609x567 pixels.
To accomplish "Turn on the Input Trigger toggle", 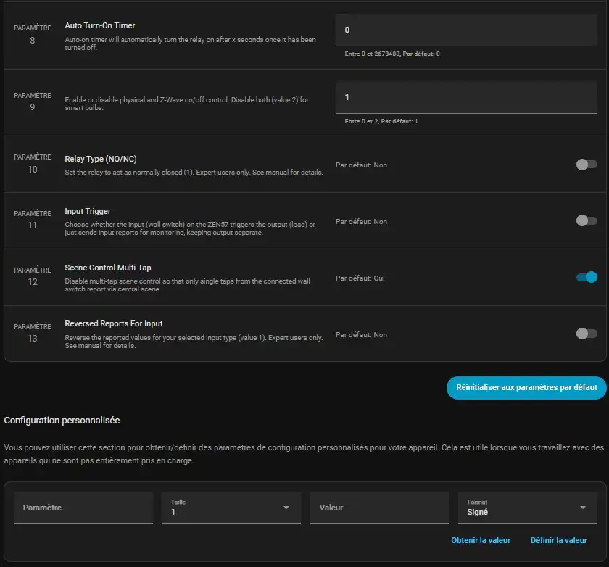I will (586, 220).
